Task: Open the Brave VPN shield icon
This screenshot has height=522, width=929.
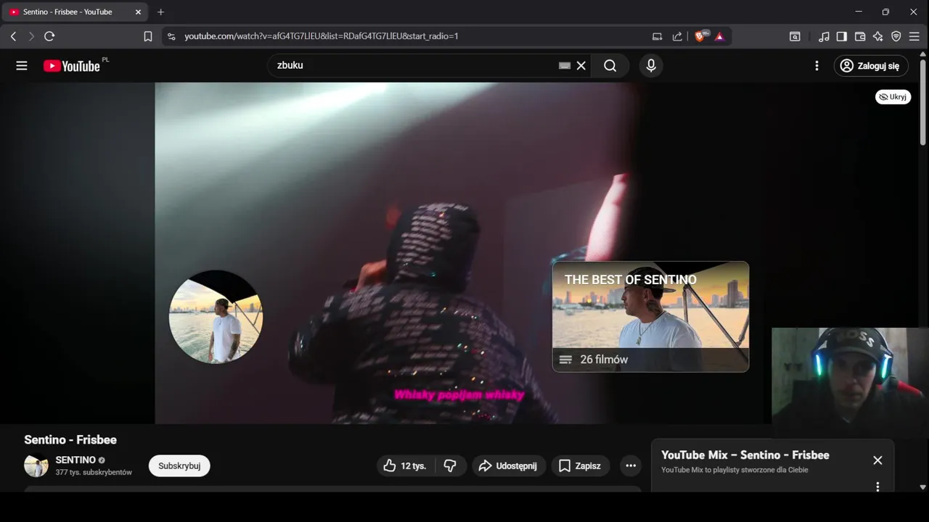Action: [896, 36]
